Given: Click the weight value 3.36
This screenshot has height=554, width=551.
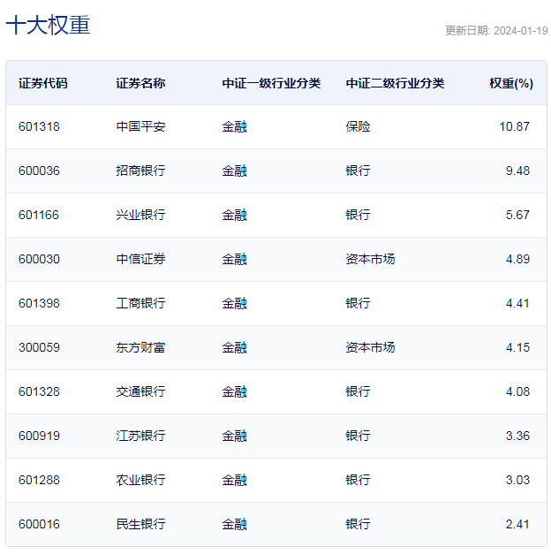Looking at the screenshot, I should pyautogui.click(x=517, y=436).
